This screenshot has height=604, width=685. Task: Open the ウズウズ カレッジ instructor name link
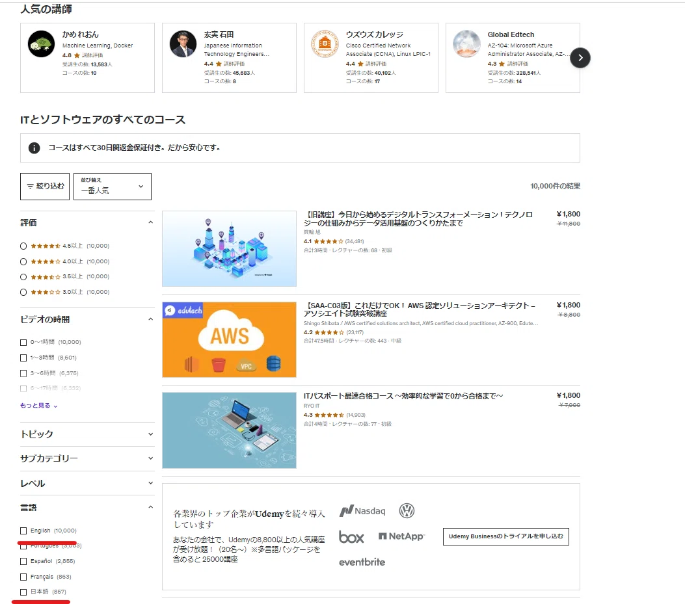pos(375,34)
